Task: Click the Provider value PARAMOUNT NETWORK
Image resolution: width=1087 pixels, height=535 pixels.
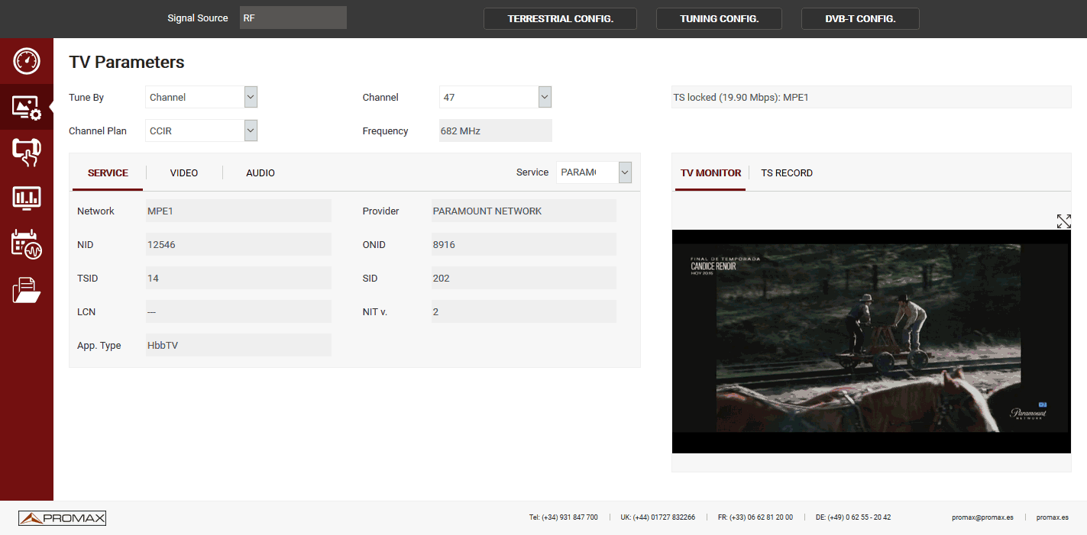Action: [x=524, y=211]
